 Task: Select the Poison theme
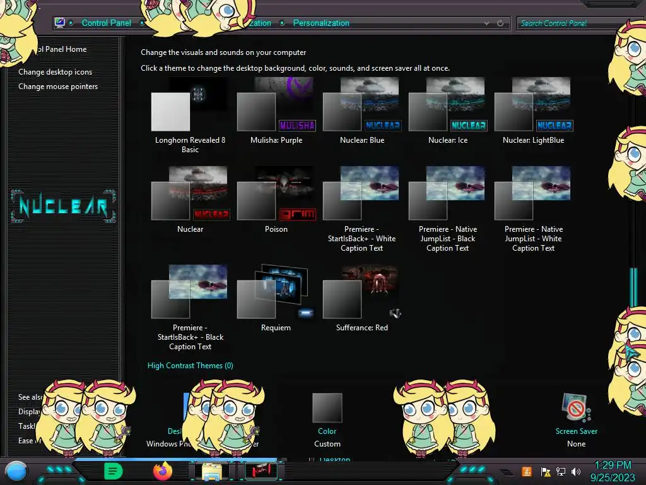click(276, 200)
